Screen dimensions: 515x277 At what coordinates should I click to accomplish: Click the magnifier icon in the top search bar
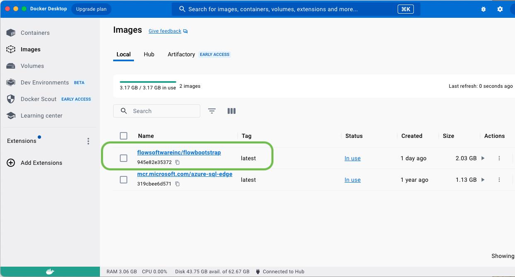[x=182, y=9]
